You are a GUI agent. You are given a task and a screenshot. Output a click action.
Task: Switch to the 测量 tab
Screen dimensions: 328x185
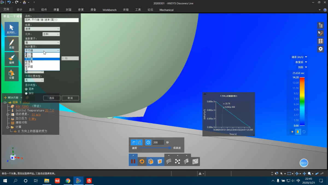(56, 10)
